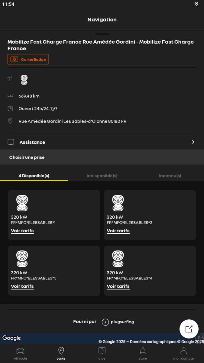Tap the plugsurfing provider logo
This screenshot has width=204, height=363.
(x=118, y=322)
